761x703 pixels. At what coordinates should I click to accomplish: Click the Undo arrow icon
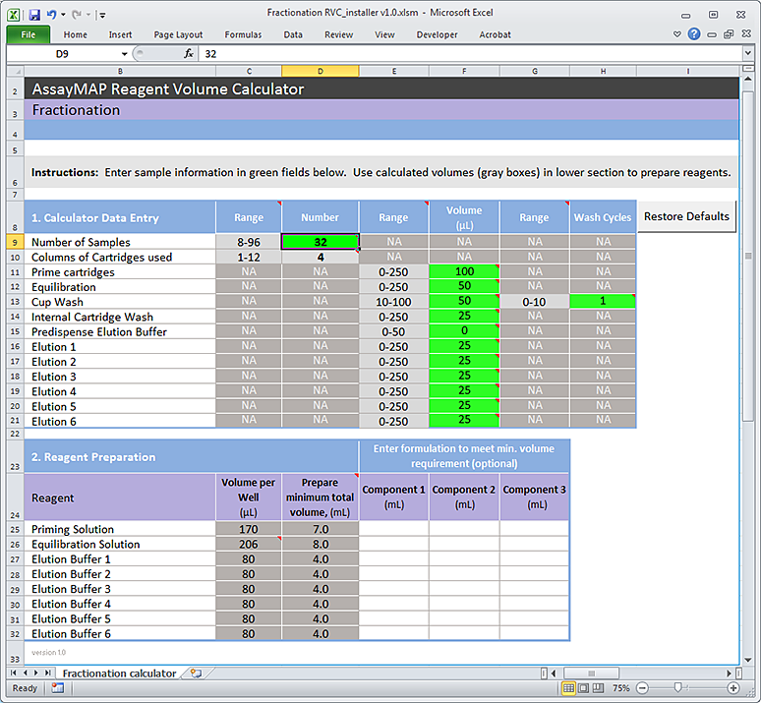[x=51, y=15]
